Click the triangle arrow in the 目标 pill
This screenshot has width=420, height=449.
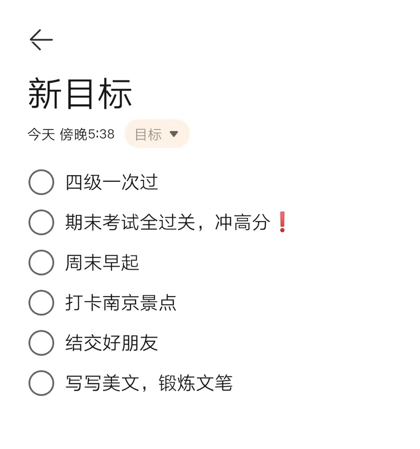tap(174, 134)
